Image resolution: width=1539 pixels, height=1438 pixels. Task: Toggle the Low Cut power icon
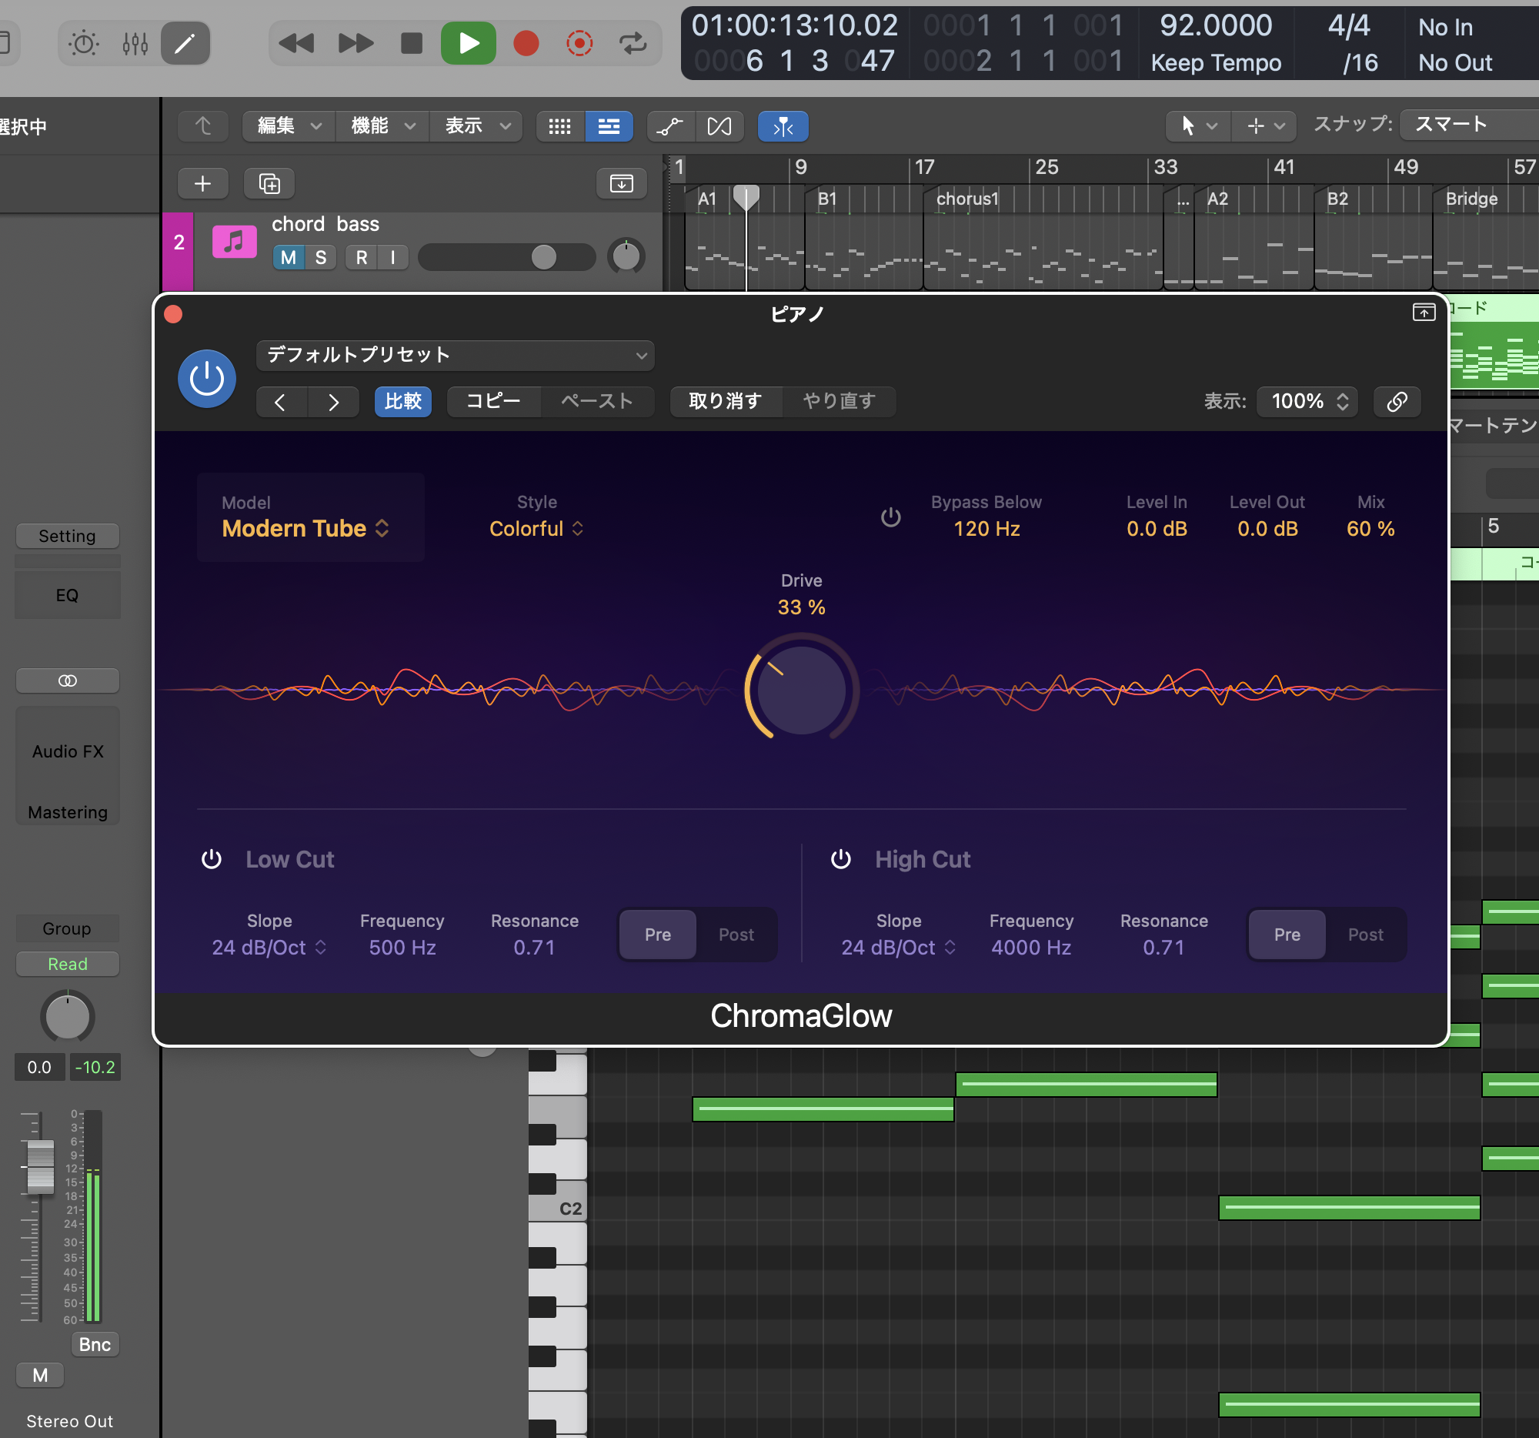tap(212, 859)
